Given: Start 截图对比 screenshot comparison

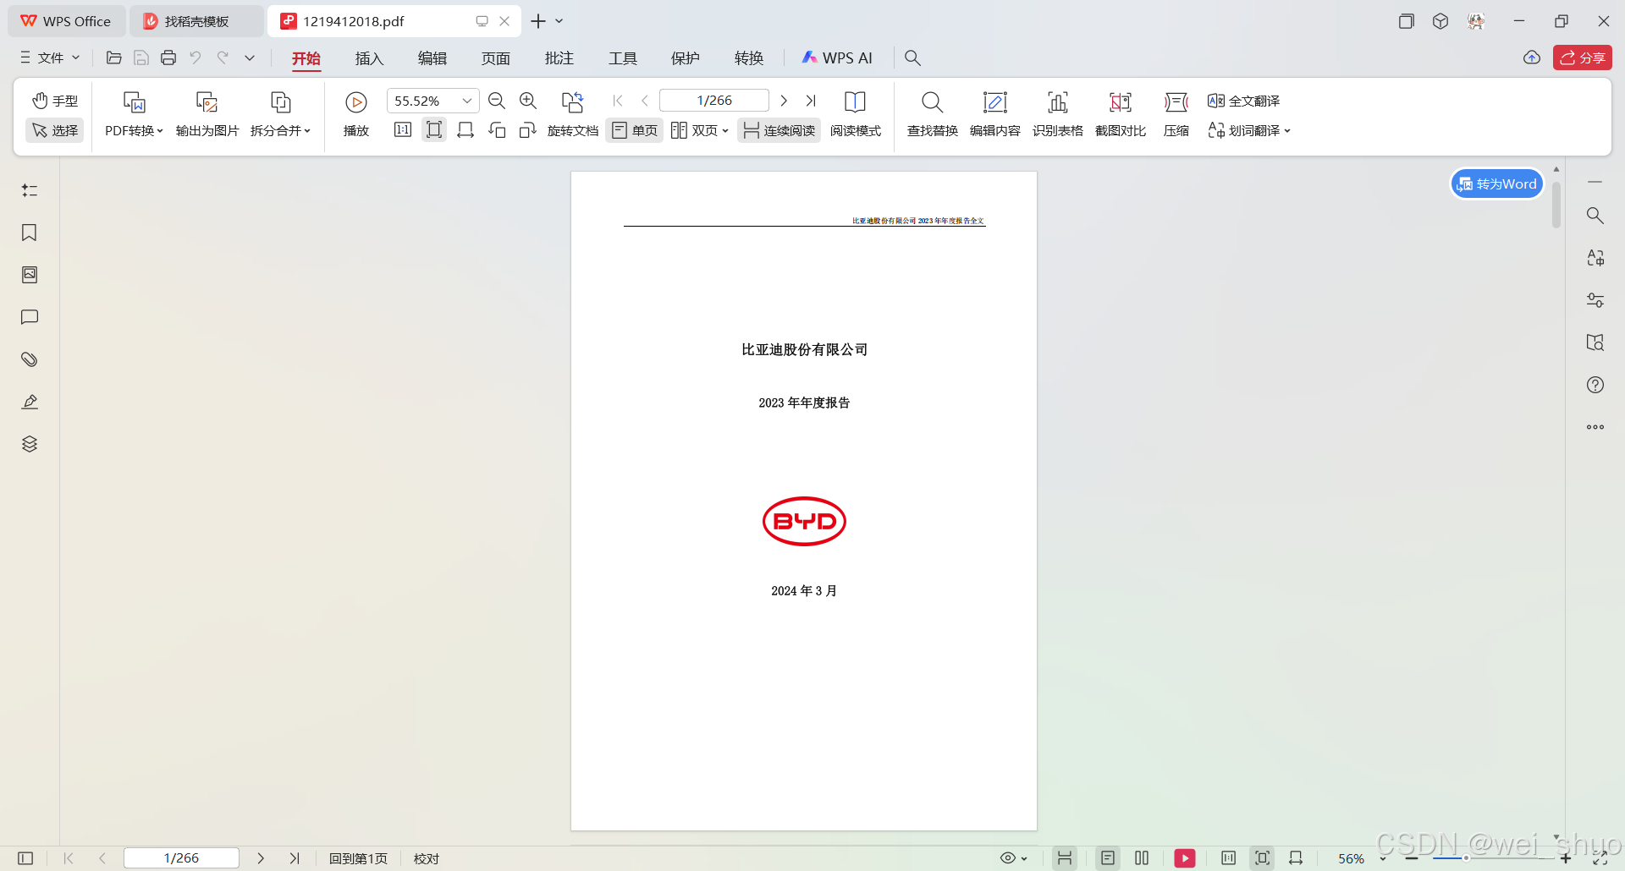Looking at the screenshot, I should [1120, 114].
